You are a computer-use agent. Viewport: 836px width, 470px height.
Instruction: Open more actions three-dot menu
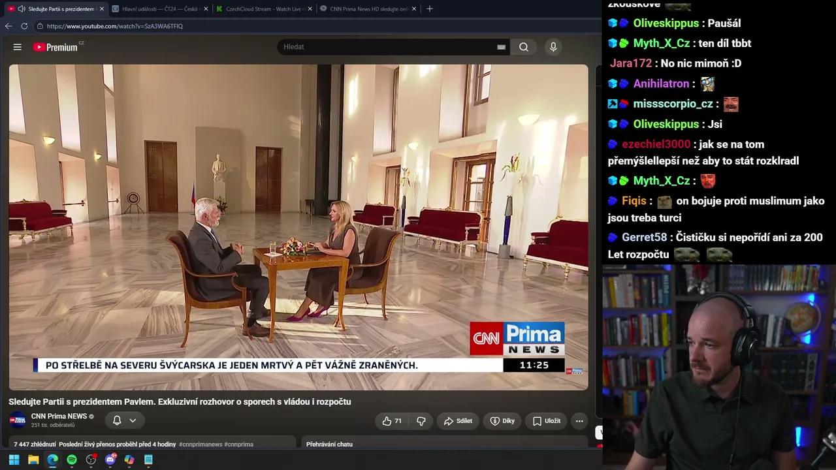[579, 421]
